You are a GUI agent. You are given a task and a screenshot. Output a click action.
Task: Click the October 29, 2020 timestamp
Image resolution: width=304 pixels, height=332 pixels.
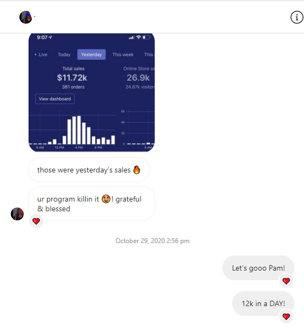[x=153, y=241]
